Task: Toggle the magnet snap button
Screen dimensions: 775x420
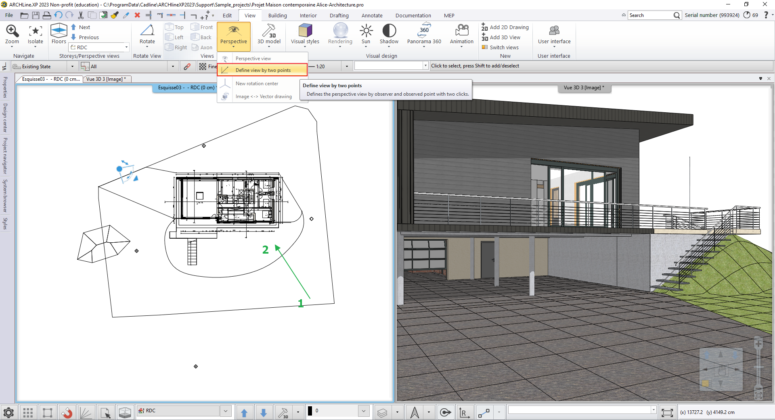Action: click(67, 412)
